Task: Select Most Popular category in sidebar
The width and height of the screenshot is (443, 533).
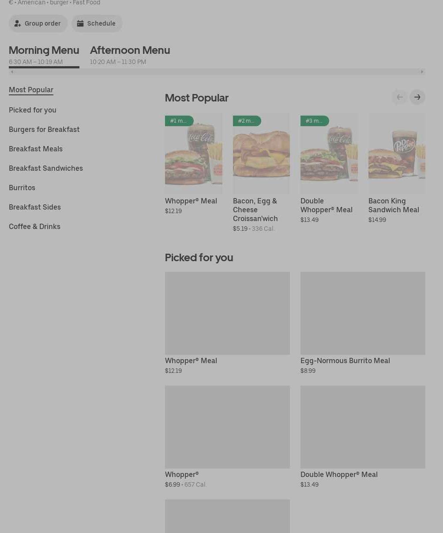Action: click(x=31, y=90)
